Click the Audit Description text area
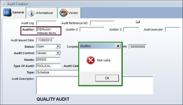 click(95, 85)
